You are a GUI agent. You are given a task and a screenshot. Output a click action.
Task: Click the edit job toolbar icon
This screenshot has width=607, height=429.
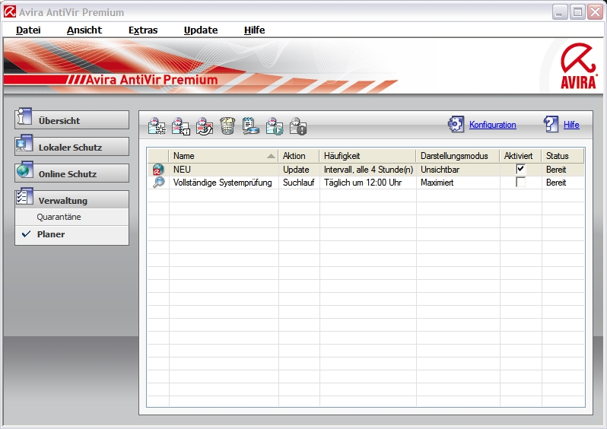point(204,126)
